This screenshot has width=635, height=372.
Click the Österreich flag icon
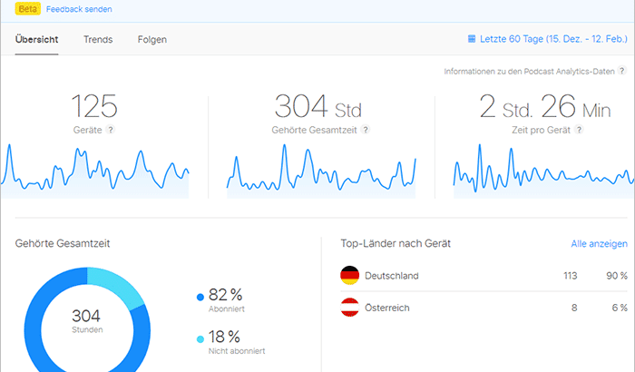tap(349, 308)
